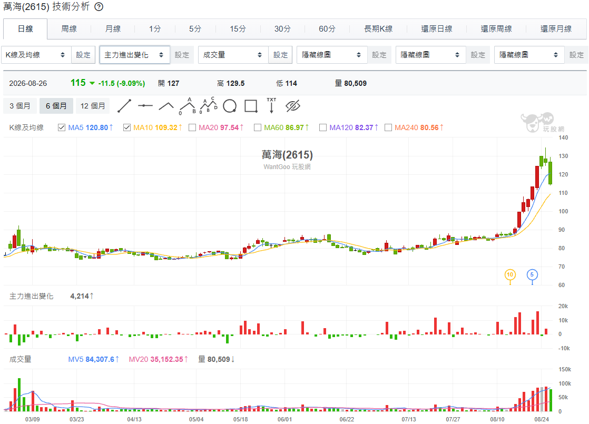Click the closing price 115

click(x=78, y=83)
